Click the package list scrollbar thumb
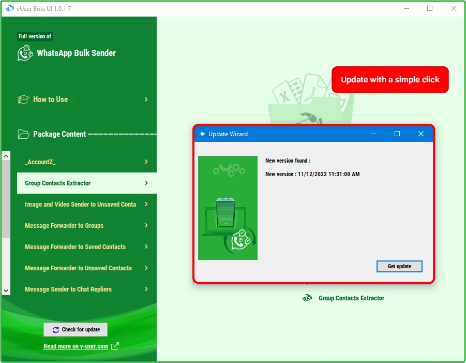Viewport: 466px width, 363px height. 6,199
